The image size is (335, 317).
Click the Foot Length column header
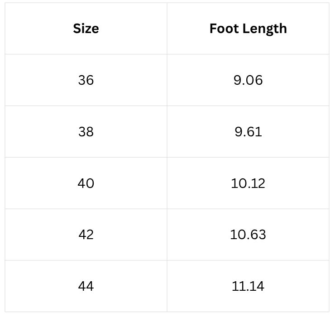(248, 29)
